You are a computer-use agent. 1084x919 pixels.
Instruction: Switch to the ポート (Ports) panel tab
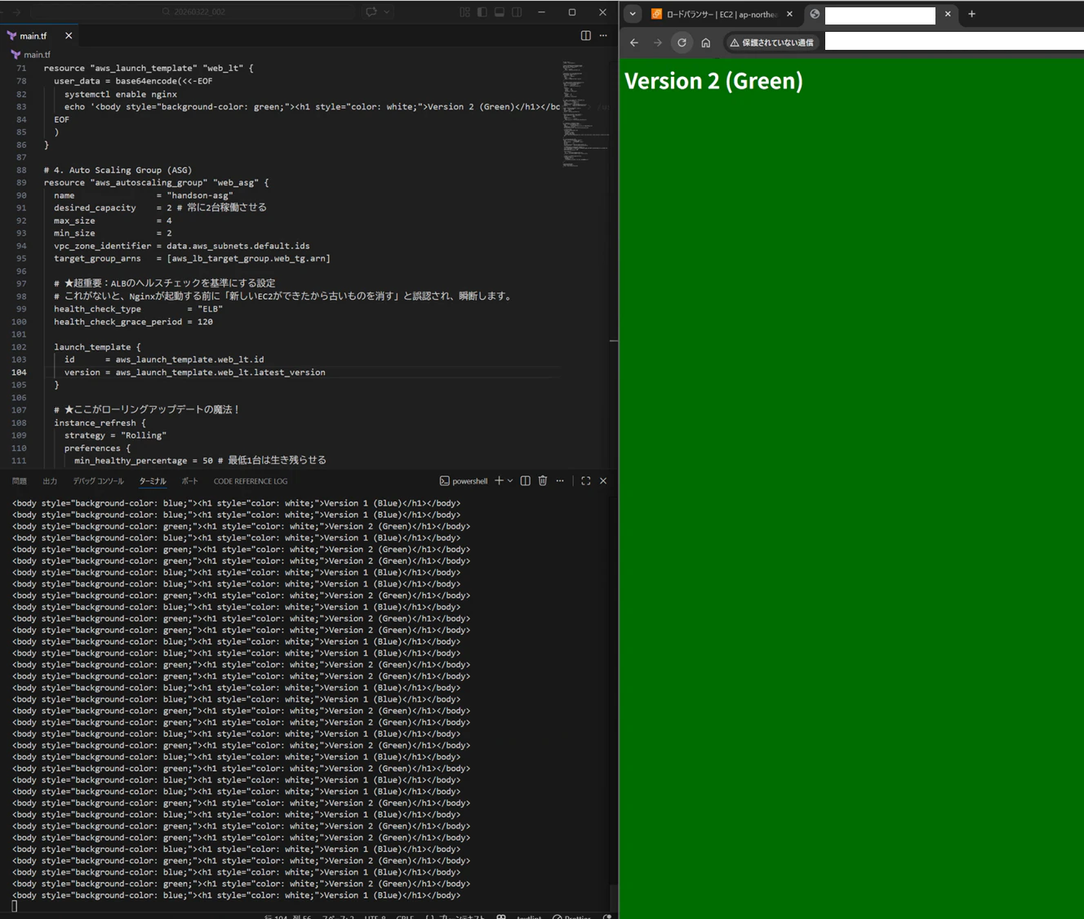tap(189, 481)
